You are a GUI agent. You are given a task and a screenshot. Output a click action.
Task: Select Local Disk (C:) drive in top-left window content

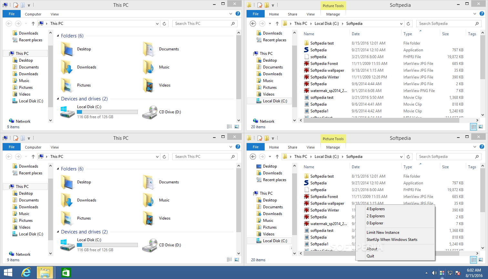click(99, 112)
